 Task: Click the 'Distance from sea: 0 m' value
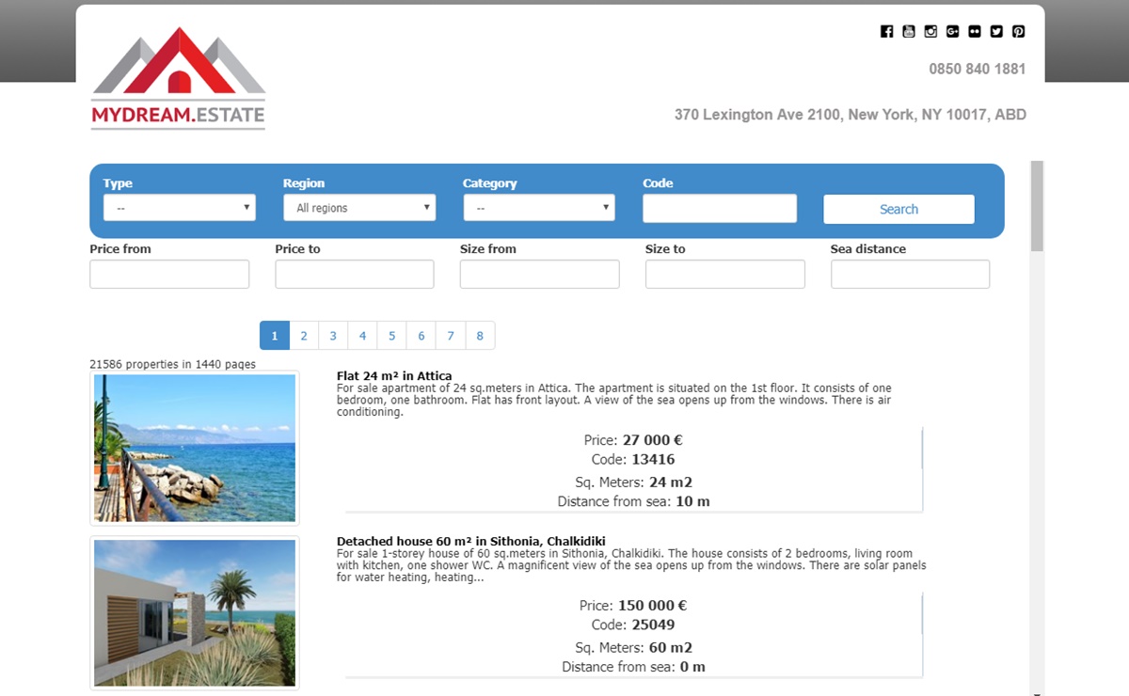(x=692, y=667)
